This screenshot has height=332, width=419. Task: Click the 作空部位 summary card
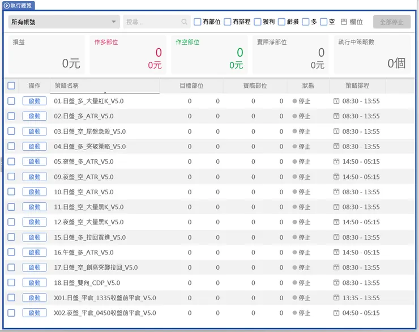[x=209, y=54]
